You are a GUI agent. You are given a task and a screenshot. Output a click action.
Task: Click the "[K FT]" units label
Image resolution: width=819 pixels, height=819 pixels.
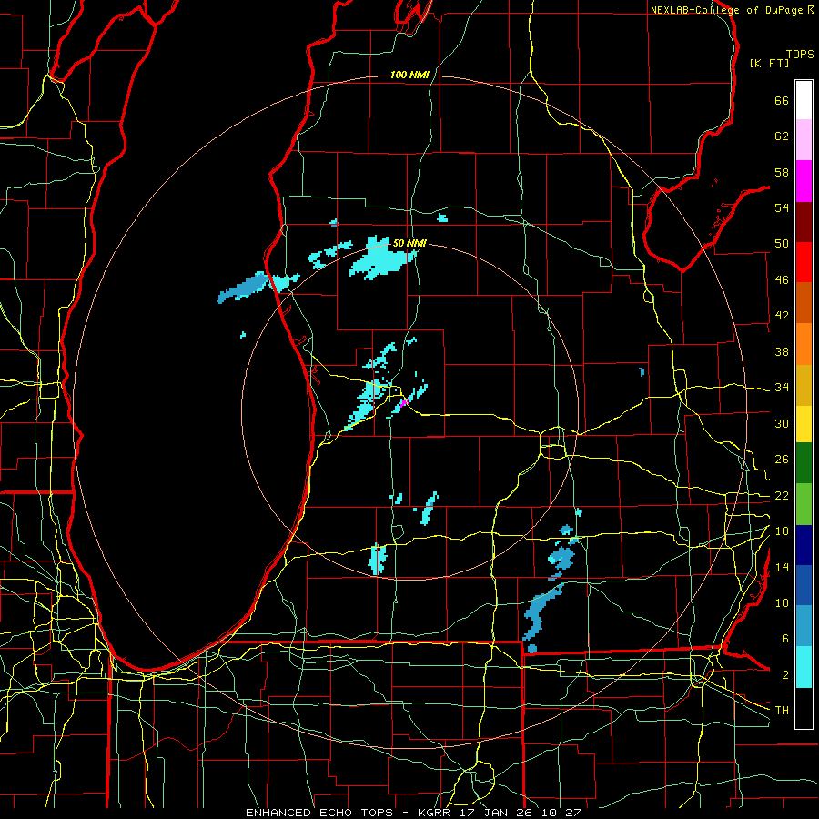(769, 63)
